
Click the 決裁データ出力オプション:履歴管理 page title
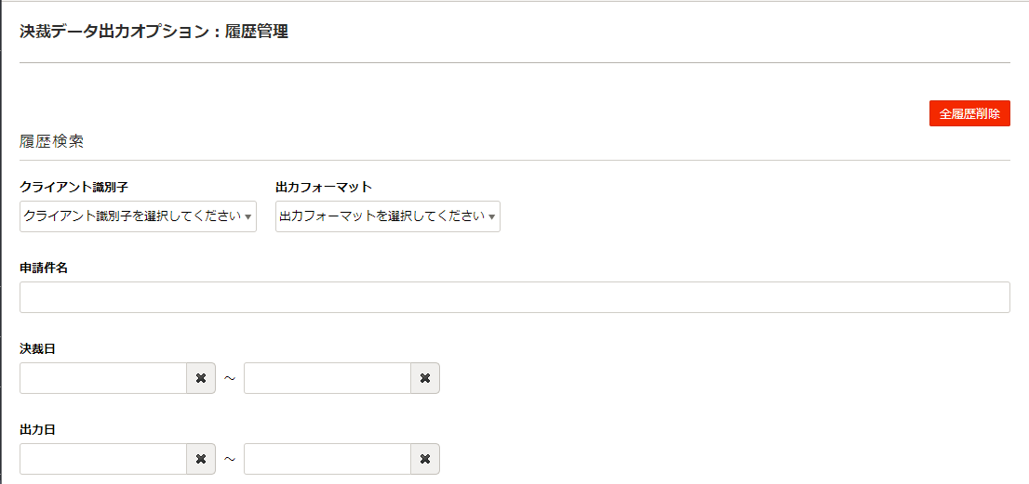coord(154,32)
